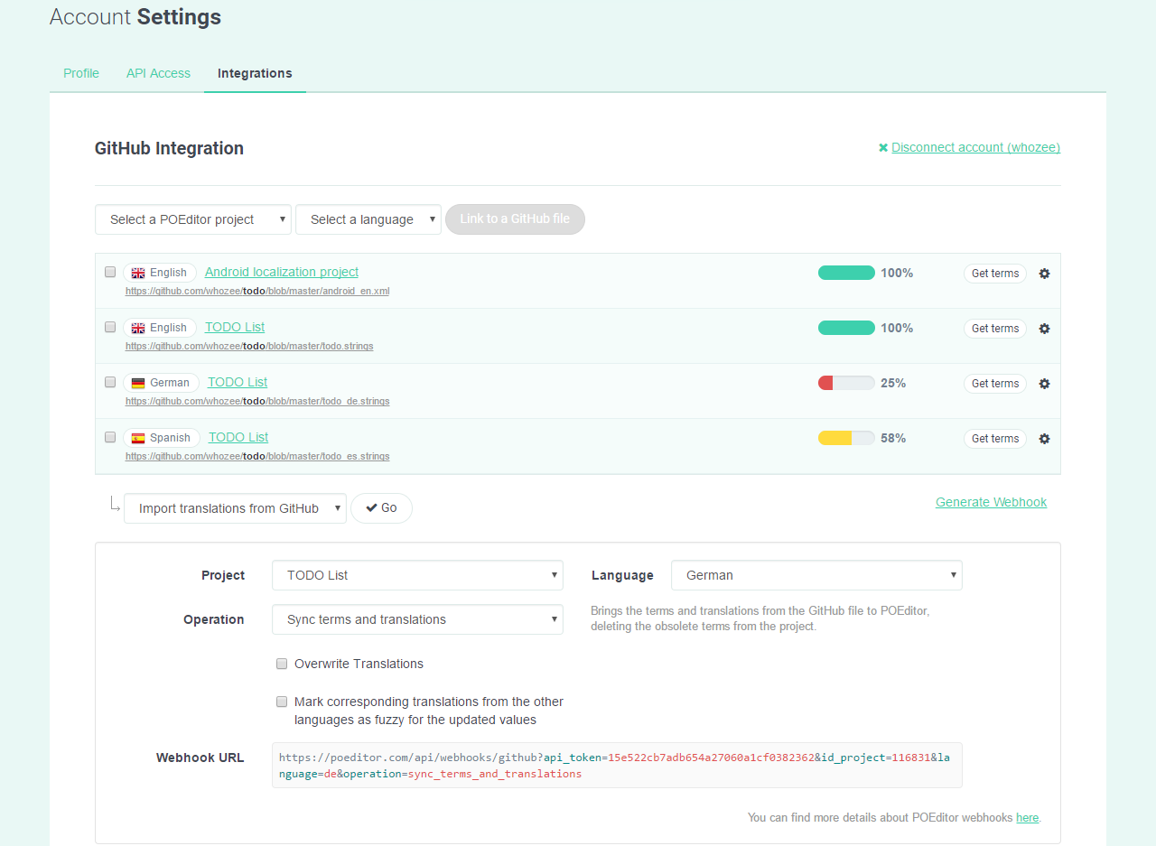Check the English TODO List row checkbox
This screenshot has height=846, width=1156.
(x=110, y=327)
